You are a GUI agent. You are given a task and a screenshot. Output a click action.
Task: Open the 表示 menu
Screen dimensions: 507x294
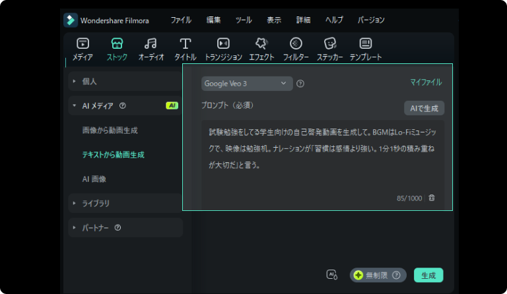coord(274,20)
